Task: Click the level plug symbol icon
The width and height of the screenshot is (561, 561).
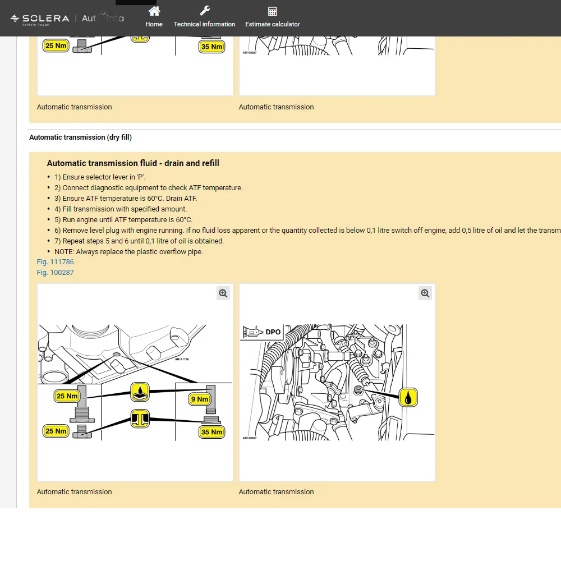Action: [x=140, y=419]
